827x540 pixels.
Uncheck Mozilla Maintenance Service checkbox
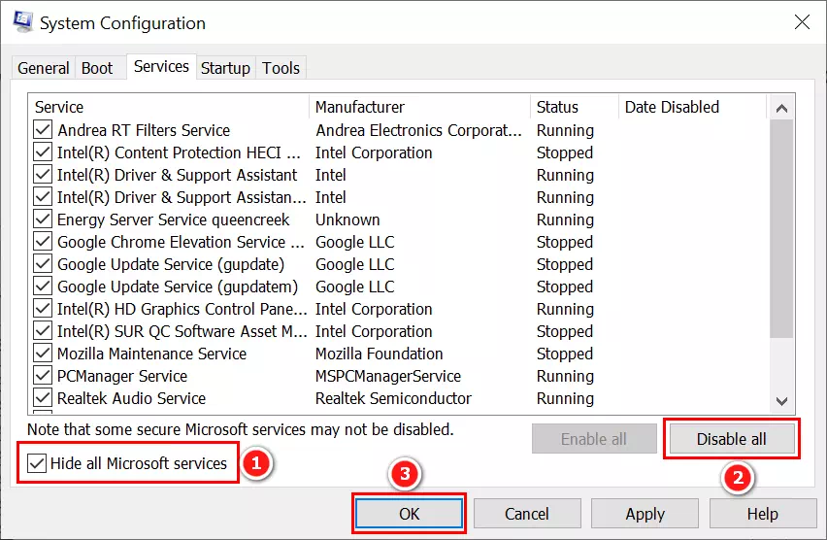click(43, 354)
